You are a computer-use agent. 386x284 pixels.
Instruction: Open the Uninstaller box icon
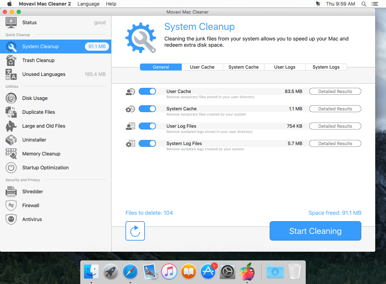11,140
